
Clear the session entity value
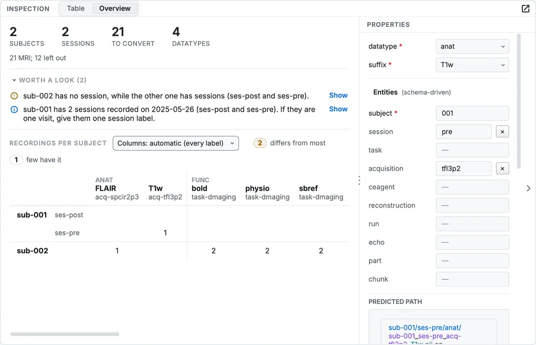502,132
